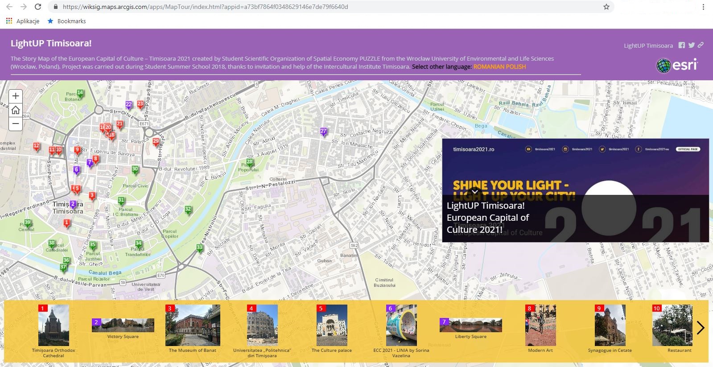Show next thumbnails in the carousel
Screen dimensions: 713x367
700,328
